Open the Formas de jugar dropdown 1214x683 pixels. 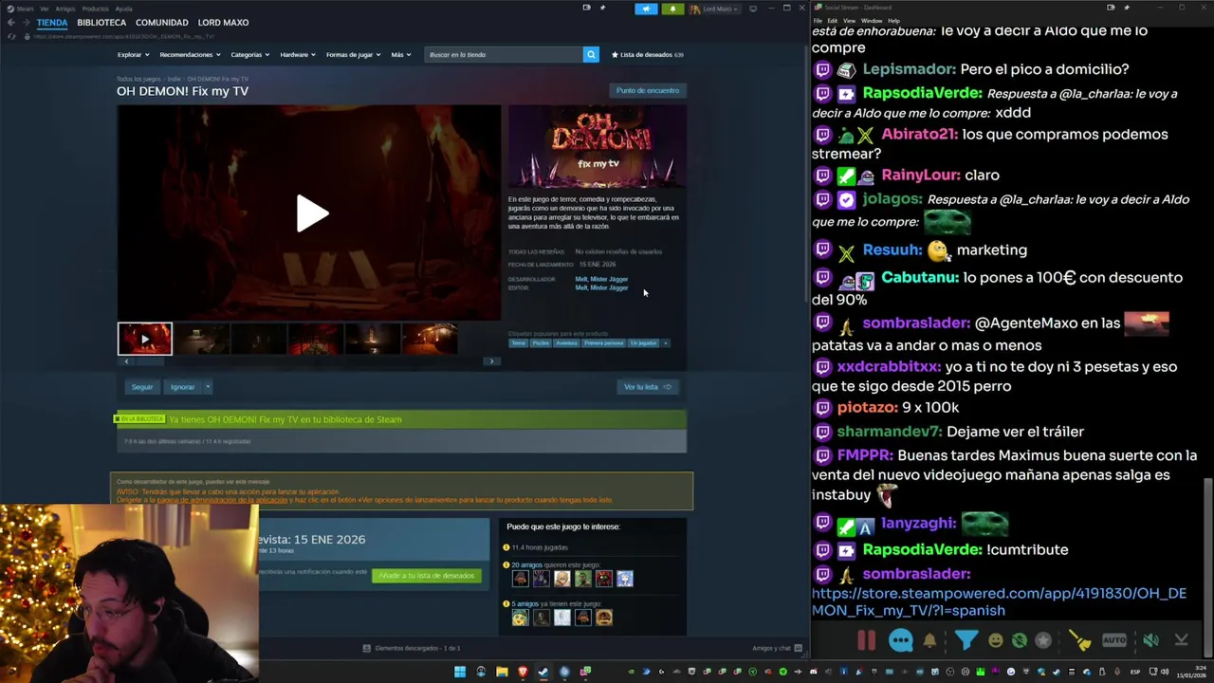click(353, 54)
